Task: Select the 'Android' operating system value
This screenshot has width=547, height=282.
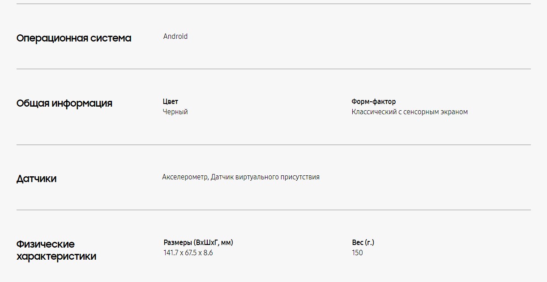Action: click(x=175, y=37)
